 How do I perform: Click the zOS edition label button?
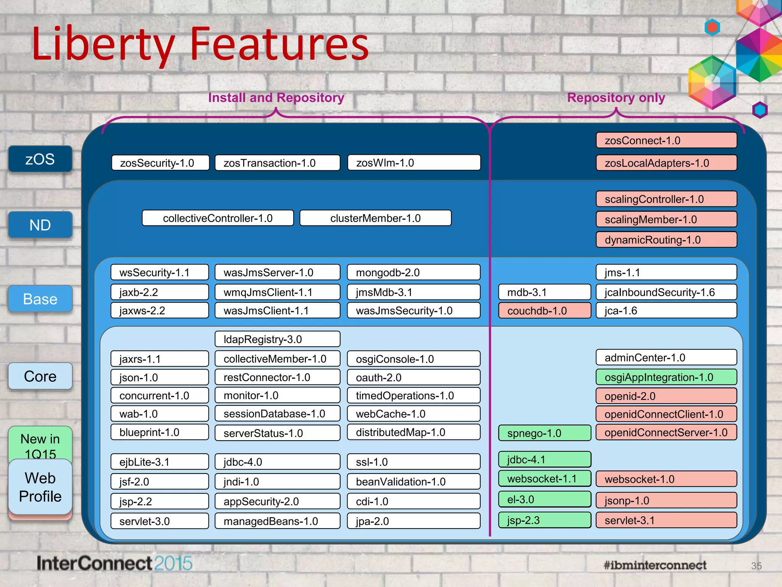pos(40,159)
